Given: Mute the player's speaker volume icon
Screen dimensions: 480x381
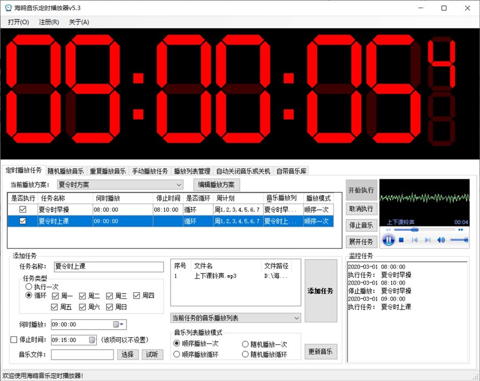Looking at the screenshot, I should coord(441,240).
